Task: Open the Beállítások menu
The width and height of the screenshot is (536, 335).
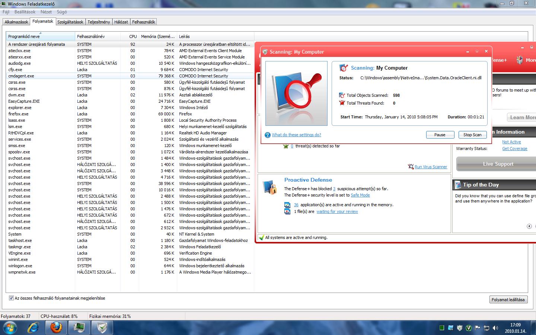Action: tap(25, 12)
